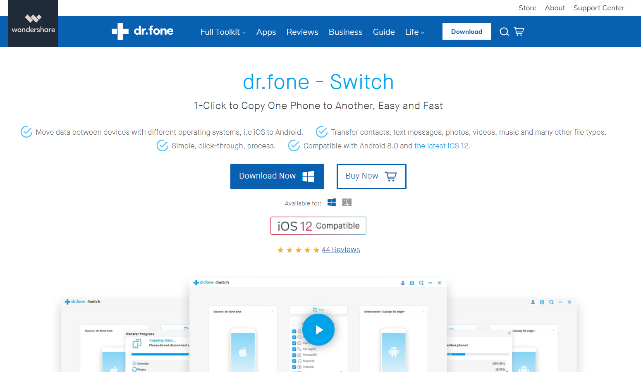
Task: Open the dr.fone home logo in the navigation bar
Action: pyautogui.click(x=143, y=31)
